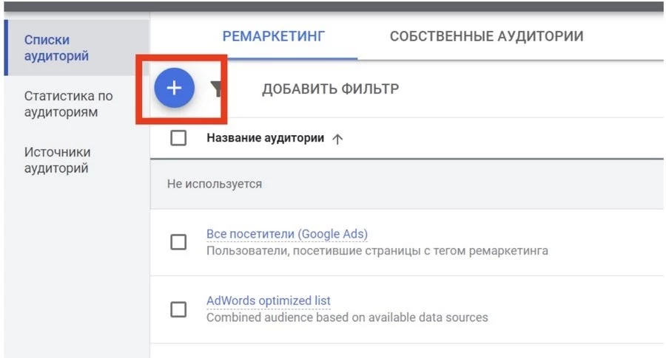
Task: Check the box for AdWords optimized list
Action: click(178, 309)
